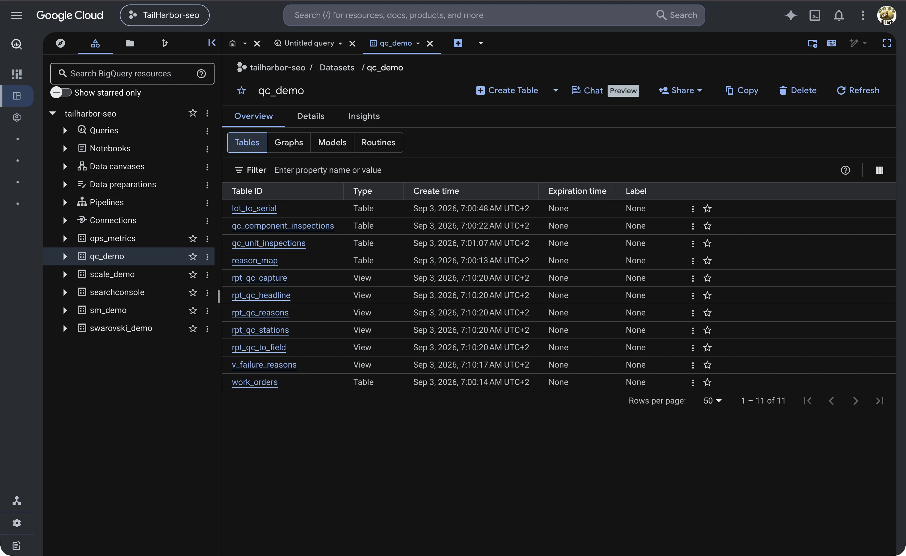Screen dimensions: 906x556
Task: Open search help icon in BigQuery resources box
Action: (201, 74)
